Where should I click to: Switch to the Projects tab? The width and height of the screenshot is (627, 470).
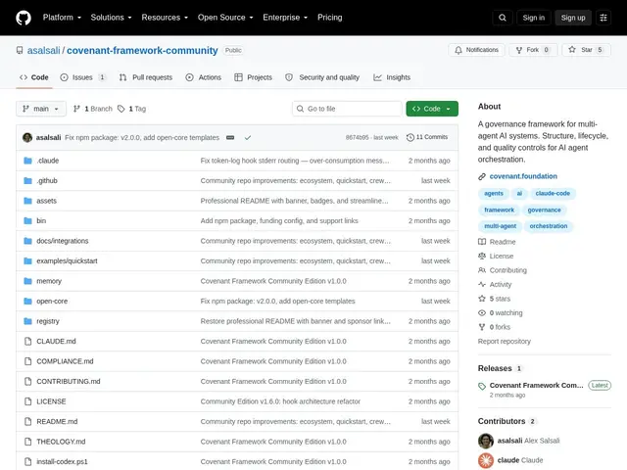coord(253,77)
